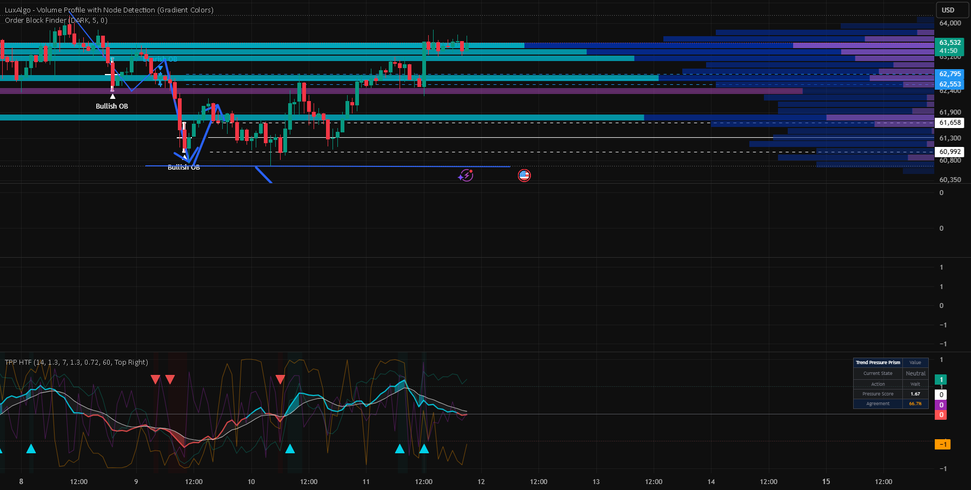Click the blue 62,795 price label
The width and height of the screenshot is (971, 490).
[x=950, y=74]
